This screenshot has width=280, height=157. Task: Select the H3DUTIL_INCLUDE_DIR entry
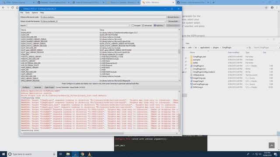point(30,59)
